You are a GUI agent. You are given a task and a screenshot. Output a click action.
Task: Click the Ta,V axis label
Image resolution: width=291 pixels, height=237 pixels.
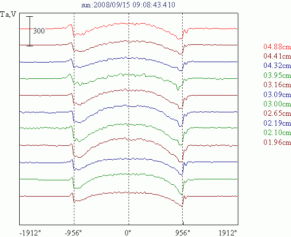click(x=8, y=14)
